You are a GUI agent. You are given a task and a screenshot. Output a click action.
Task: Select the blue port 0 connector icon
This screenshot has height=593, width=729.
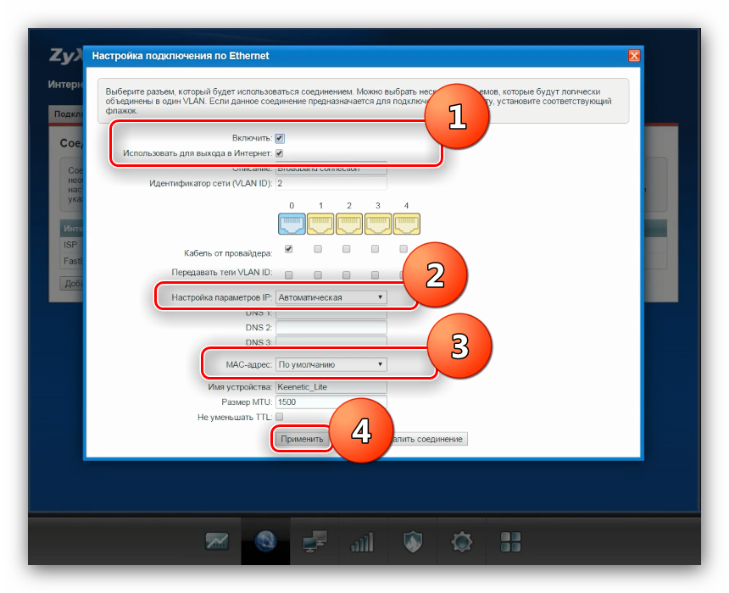[x=292, y=224]
